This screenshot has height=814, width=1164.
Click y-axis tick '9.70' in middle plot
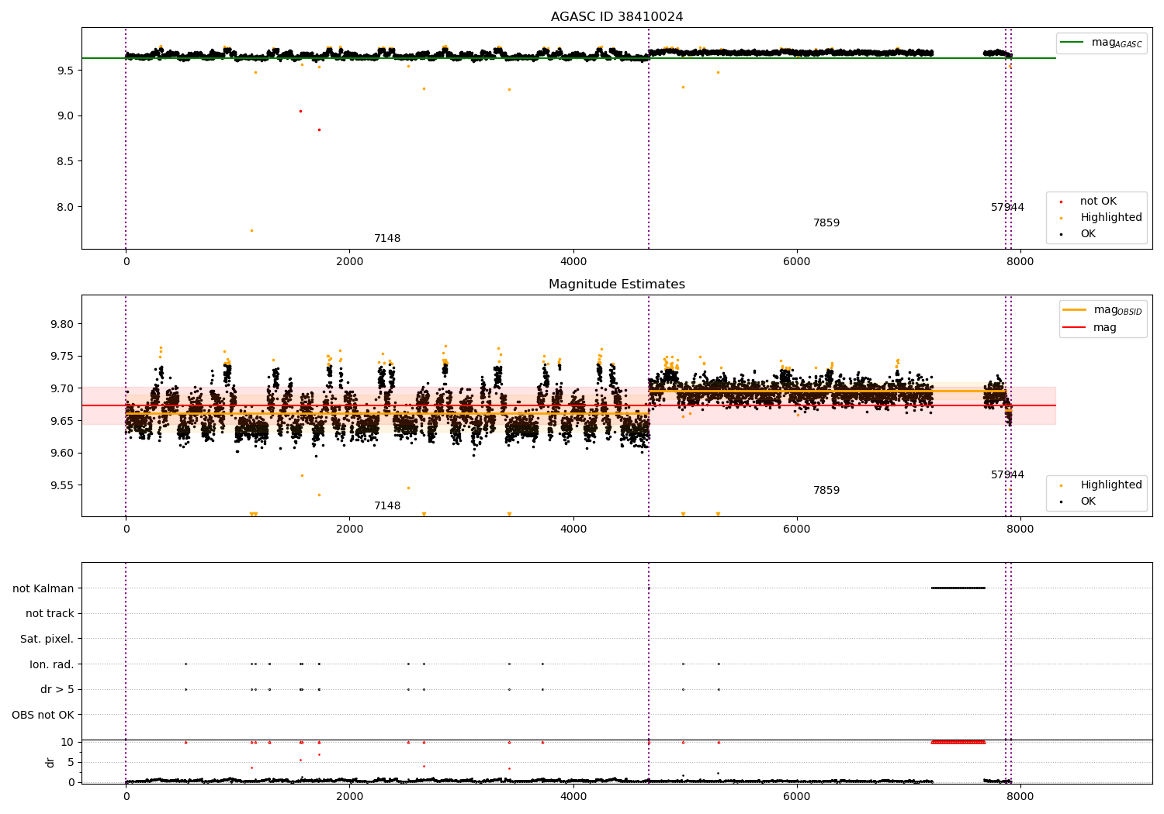pos(62,388)
